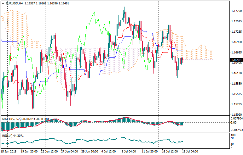243x155 pixels.
Task: Click the triangle arrow beside EURUSD,H4
Action: point(3,3)
